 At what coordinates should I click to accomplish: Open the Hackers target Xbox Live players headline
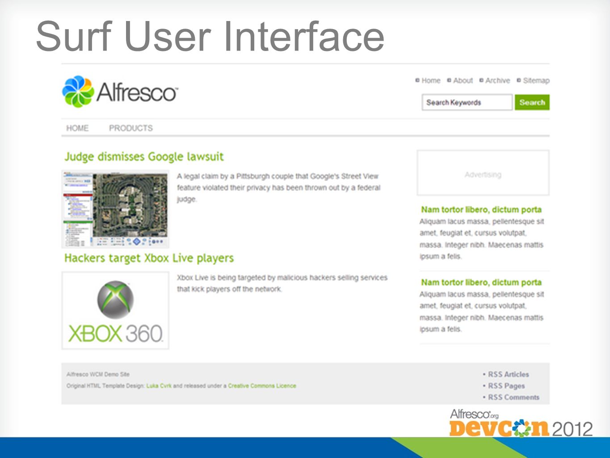pyautogui.click(x=149, y=258)
